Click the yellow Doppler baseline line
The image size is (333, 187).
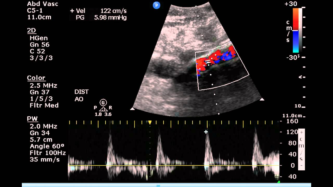click(x=174, y=165)
